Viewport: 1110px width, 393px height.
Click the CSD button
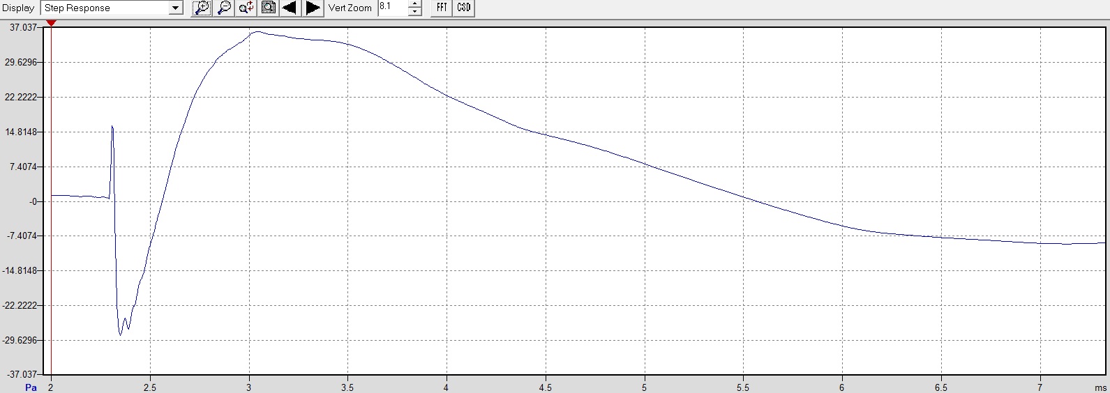tap(464, 8)
